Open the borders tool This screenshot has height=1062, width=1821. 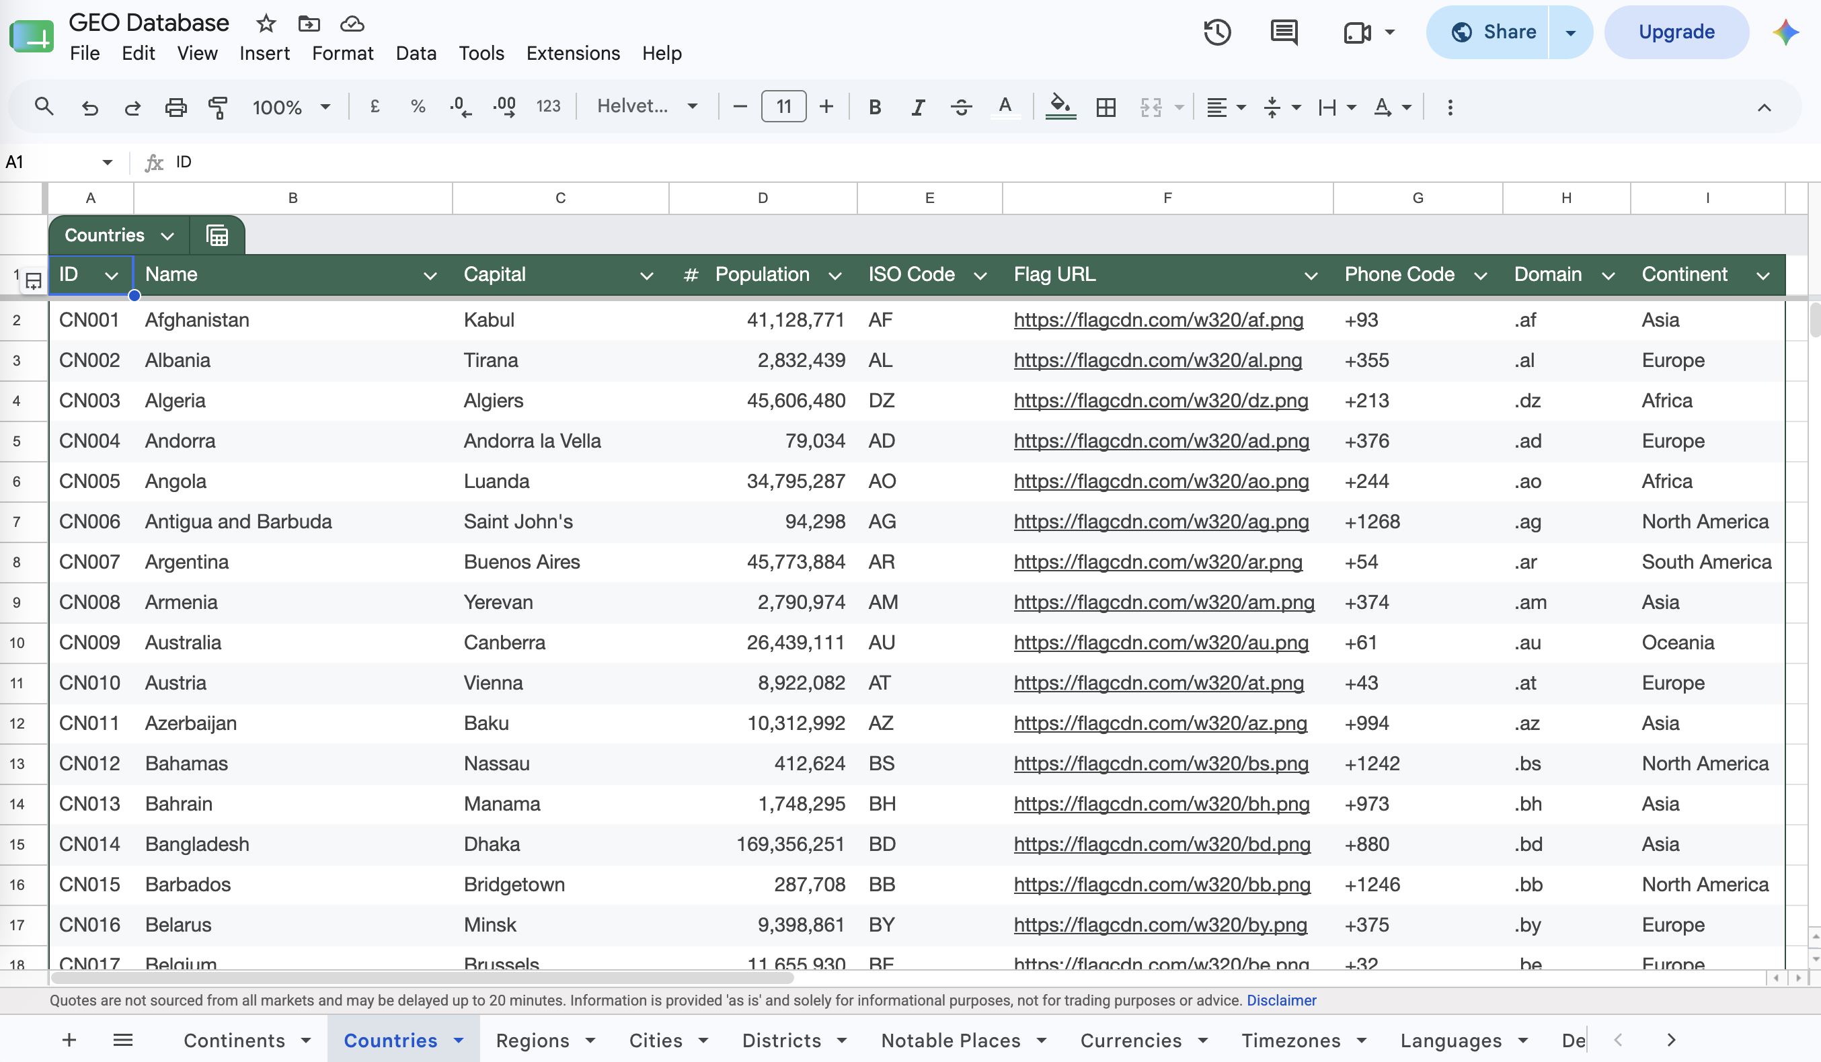coord(1106,107)
